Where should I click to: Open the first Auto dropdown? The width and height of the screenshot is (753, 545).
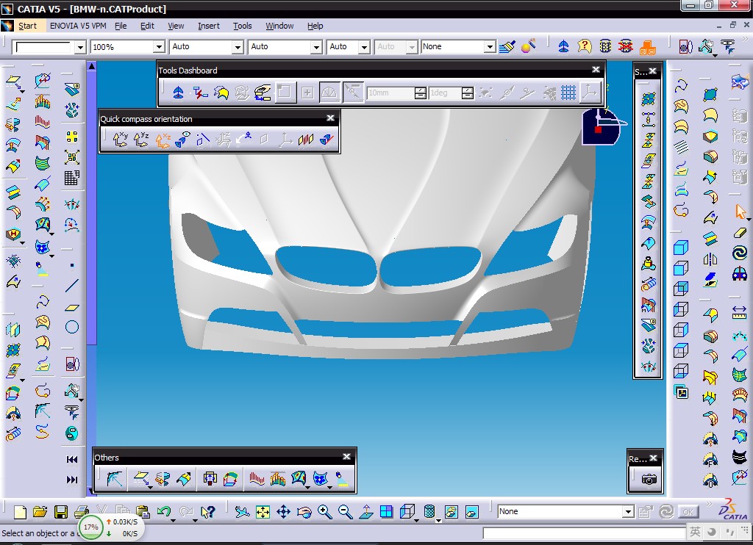(238, 46)
